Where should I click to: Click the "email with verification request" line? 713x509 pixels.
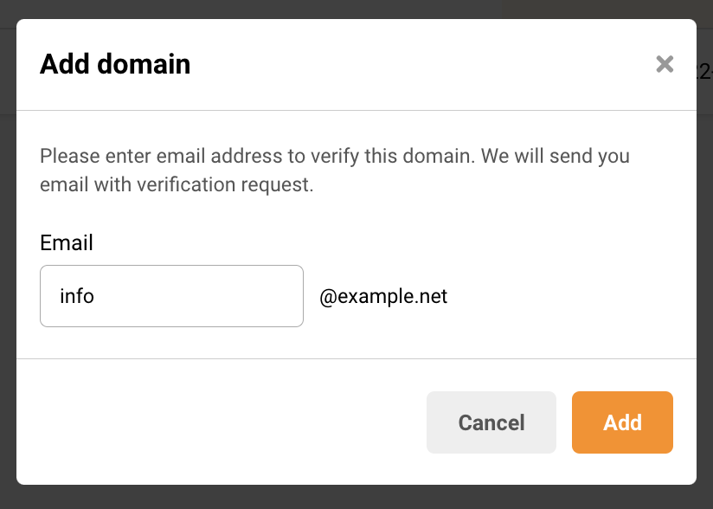pos(176,184)
